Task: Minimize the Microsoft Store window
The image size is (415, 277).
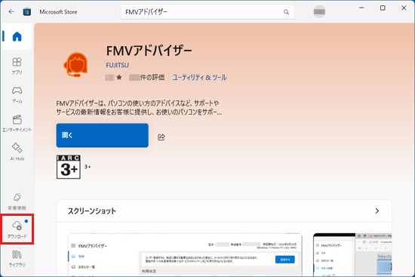Action: coord(361,8)
